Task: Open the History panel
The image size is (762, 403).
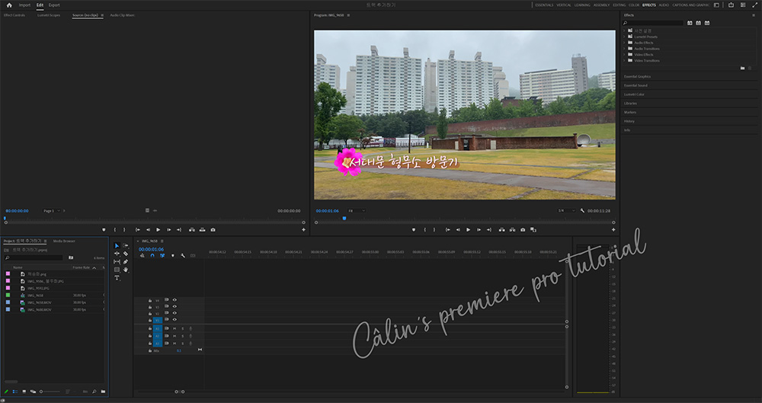Action: pos(629,121)
